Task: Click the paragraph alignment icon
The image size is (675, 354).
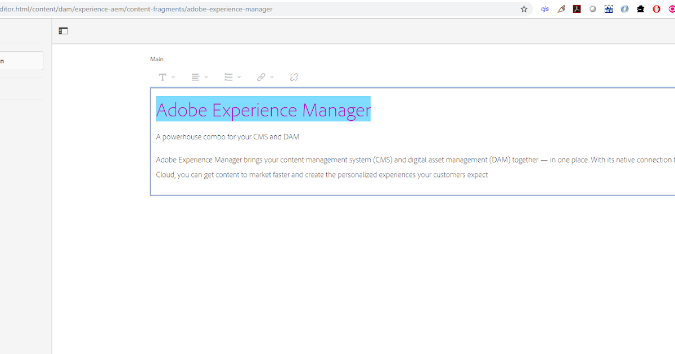Action: point(195,77)
